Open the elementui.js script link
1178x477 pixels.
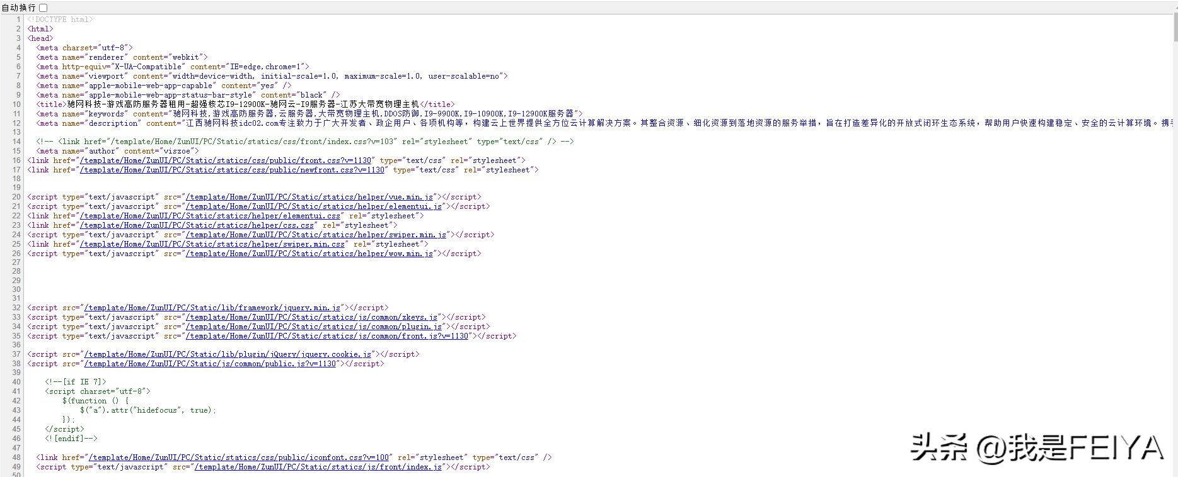click(314, 206)
